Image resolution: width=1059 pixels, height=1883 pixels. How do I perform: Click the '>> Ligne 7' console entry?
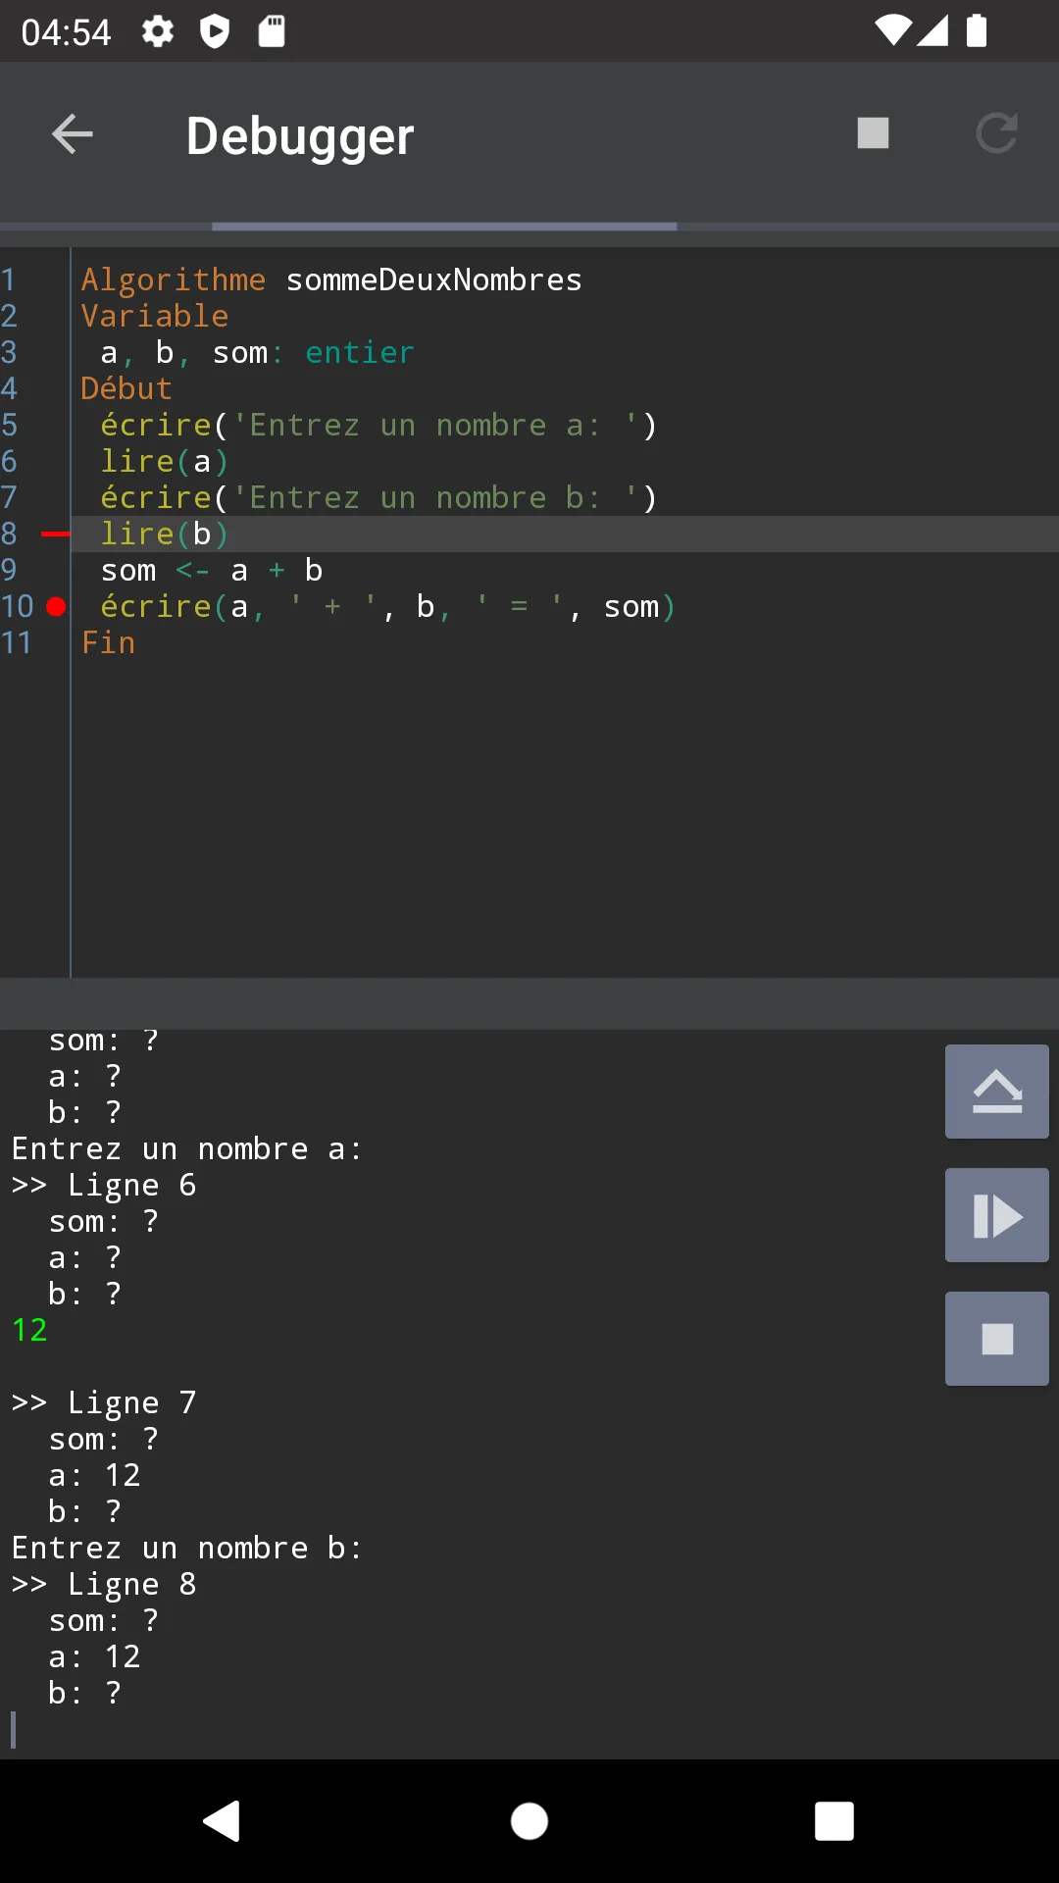(104, 1403)
